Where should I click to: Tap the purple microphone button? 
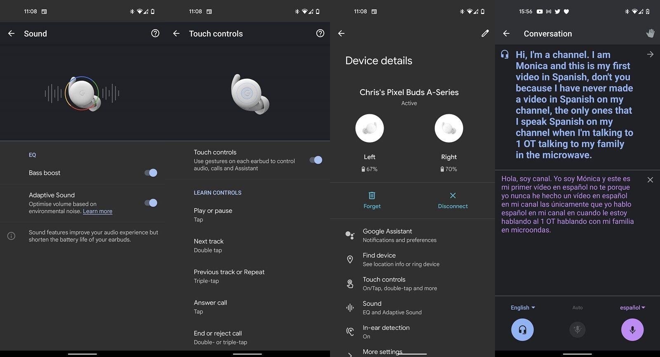point(632,329)
